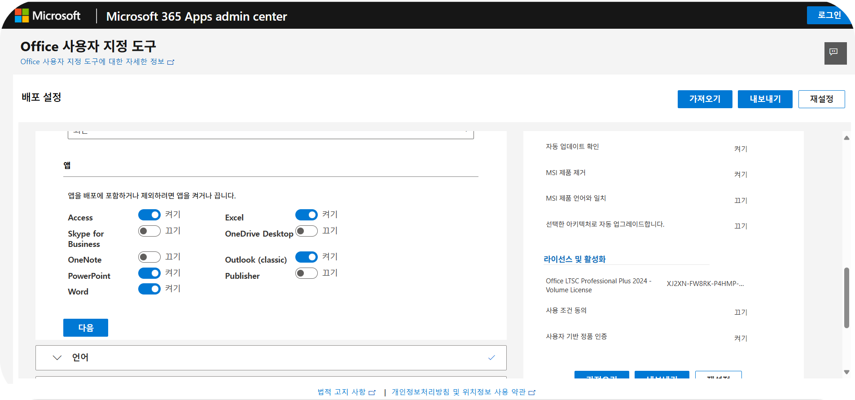Turn off the PowerPoint toggle
The image size is (855, 400).
pos(149,273)
